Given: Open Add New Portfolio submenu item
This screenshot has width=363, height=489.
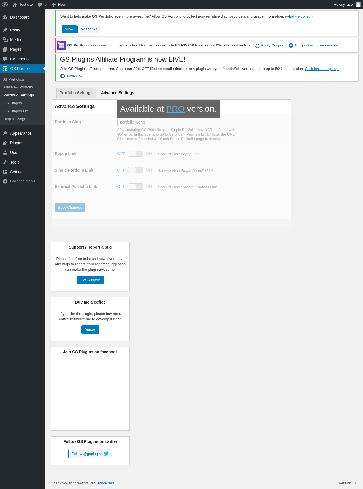Looking at the screenshot, I should click(x=18, y=87).
